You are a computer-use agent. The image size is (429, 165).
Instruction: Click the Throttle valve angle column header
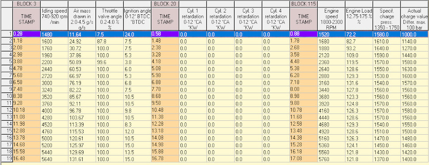[x=109, y=19]
